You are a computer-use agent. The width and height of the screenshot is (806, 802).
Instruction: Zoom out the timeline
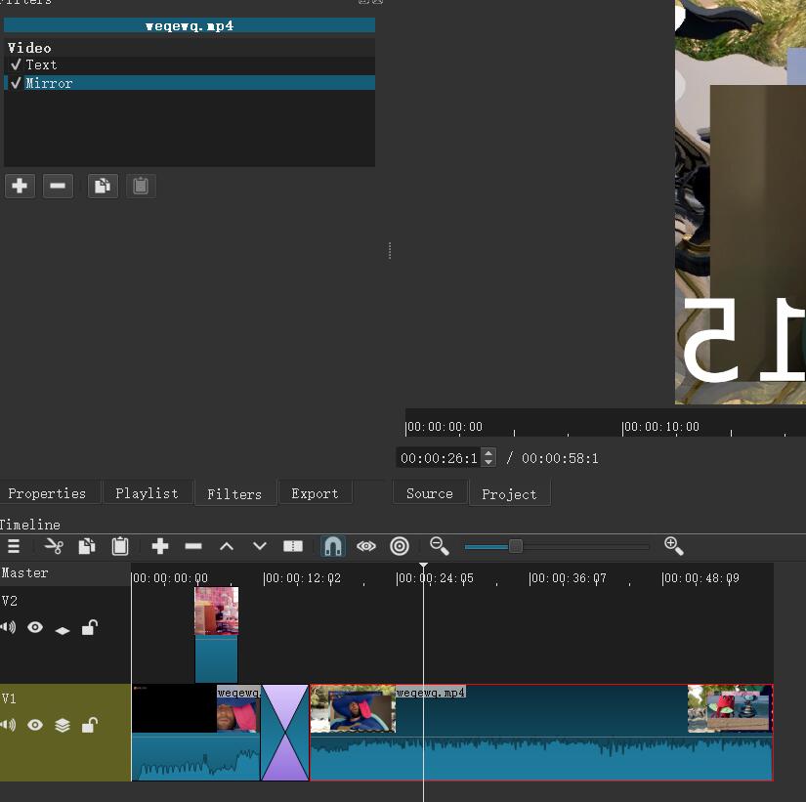coord(440,546)
